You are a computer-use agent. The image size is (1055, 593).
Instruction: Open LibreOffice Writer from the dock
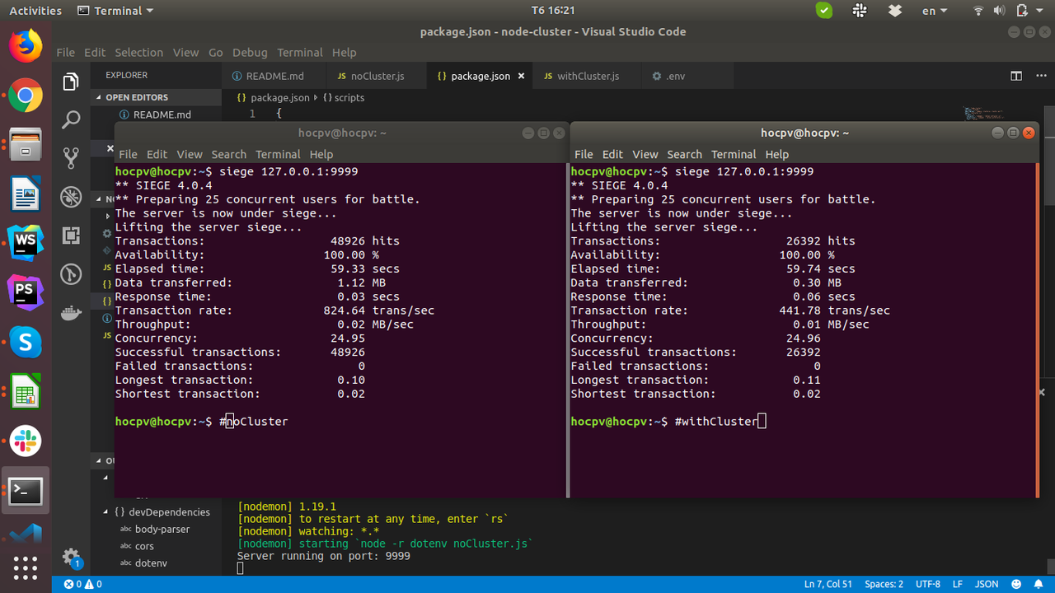coord(26,195)
